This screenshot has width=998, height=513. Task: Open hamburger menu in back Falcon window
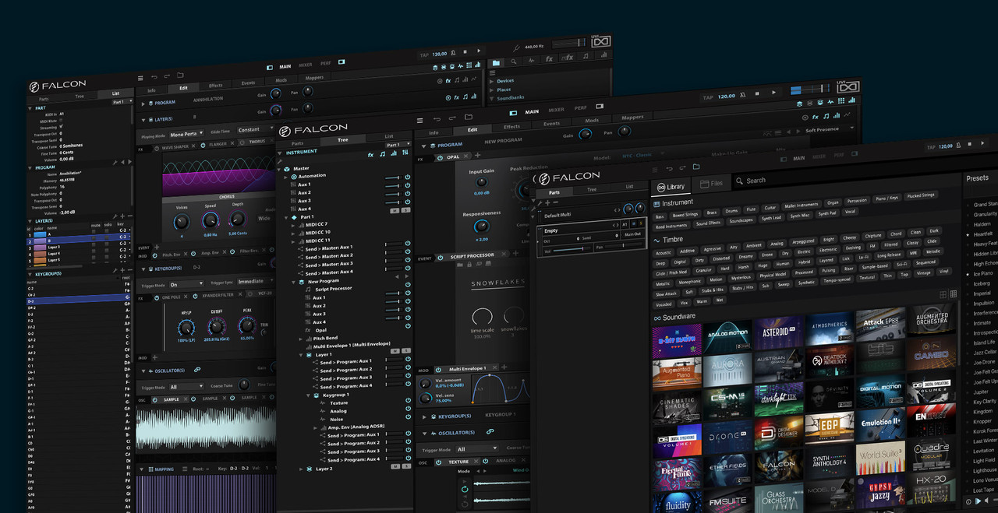(x=140, y=78)
